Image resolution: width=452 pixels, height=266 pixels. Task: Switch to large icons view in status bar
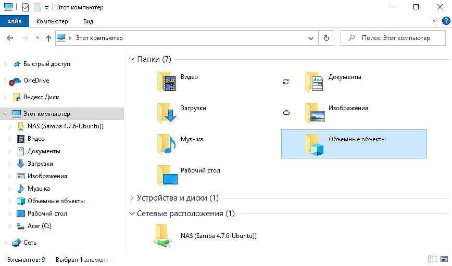444,259
